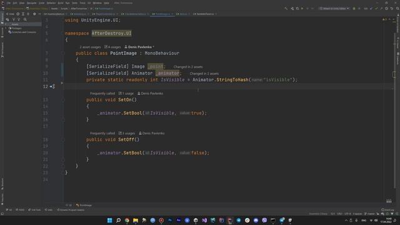Open the Build menu
400x225 pixels.
[x=61, y=2]
